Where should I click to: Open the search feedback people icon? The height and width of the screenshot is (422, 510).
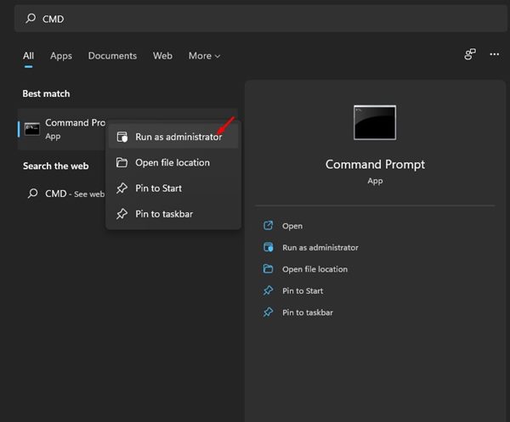pos(470,54)
